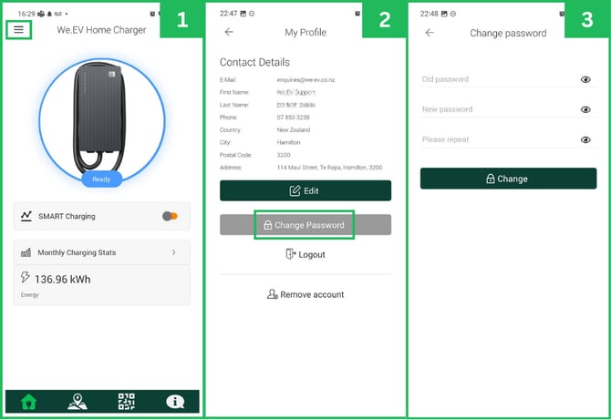Select the phone number 07 850 3238
The width and height of the screenshot is (611, 420).
point(293,118)
